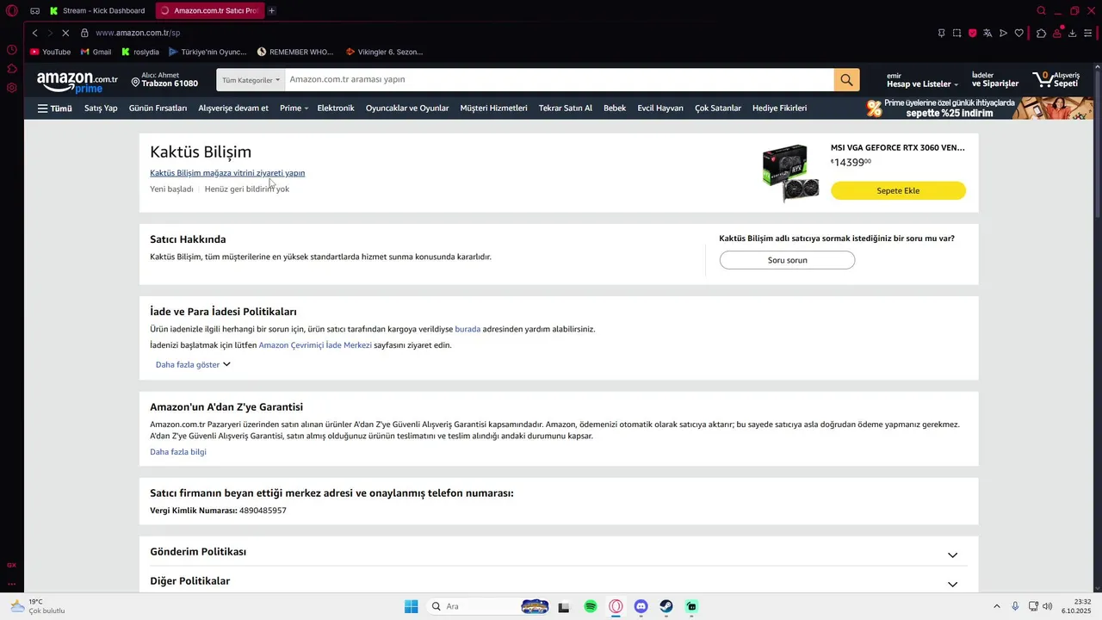Image resolution: width=1102 pixels, height=620 pixels.
Task: Open the MSI RTX 3060 product thumbnail
Action: pyautogui.click(x=790, y=173)
